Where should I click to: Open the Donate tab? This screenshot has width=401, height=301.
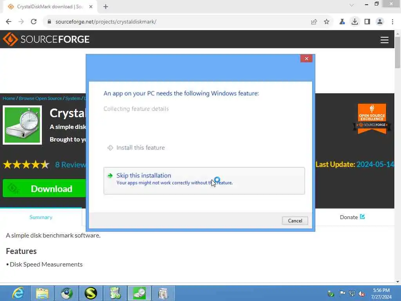point(352,217)
